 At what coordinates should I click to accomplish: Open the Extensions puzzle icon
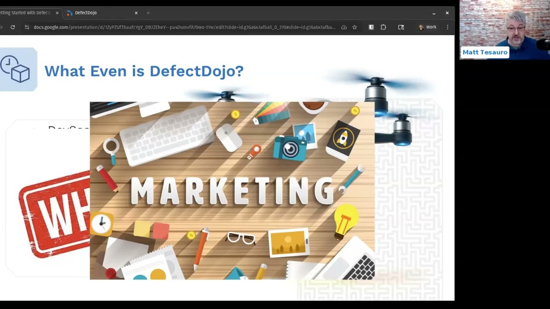point(383,27)
